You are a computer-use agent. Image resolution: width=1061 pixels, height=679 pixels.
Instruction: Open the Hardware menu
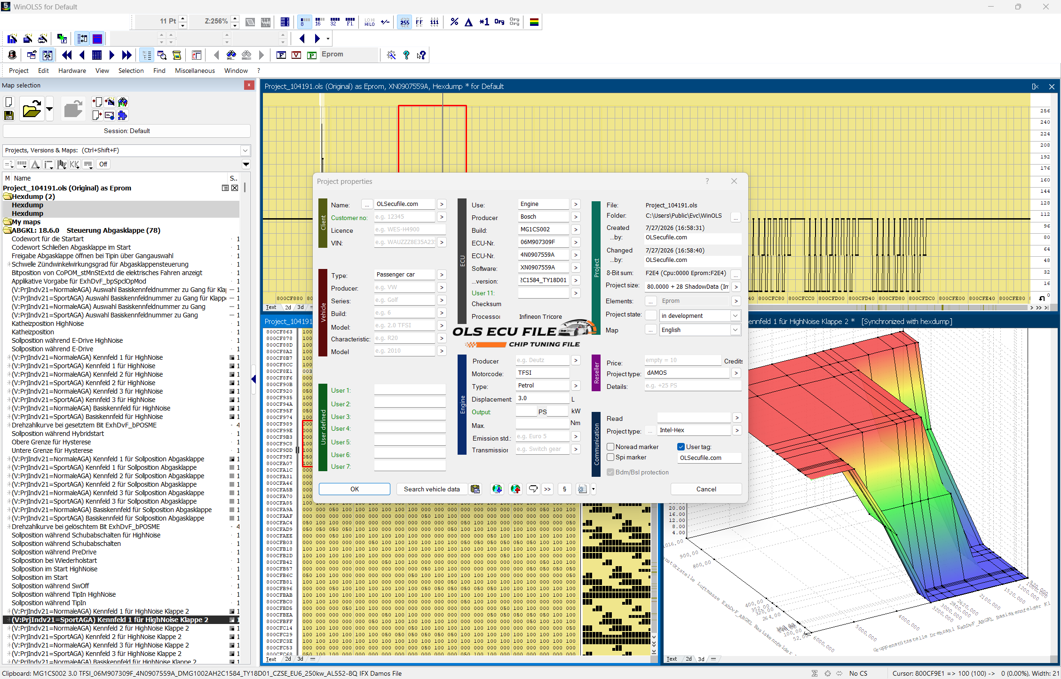pyautogui.click(x=72, y=71)
